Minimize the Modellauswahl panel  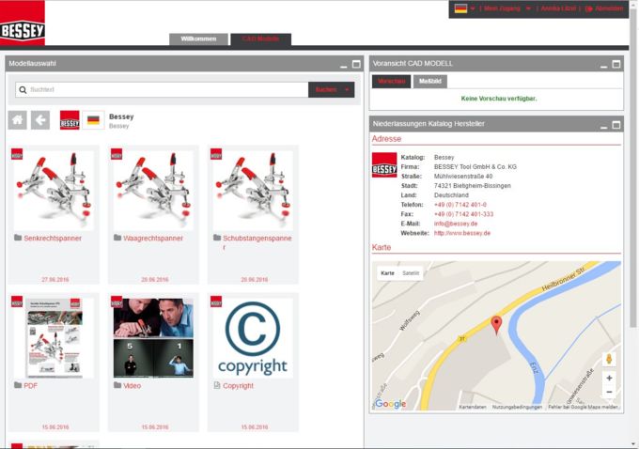344,65
